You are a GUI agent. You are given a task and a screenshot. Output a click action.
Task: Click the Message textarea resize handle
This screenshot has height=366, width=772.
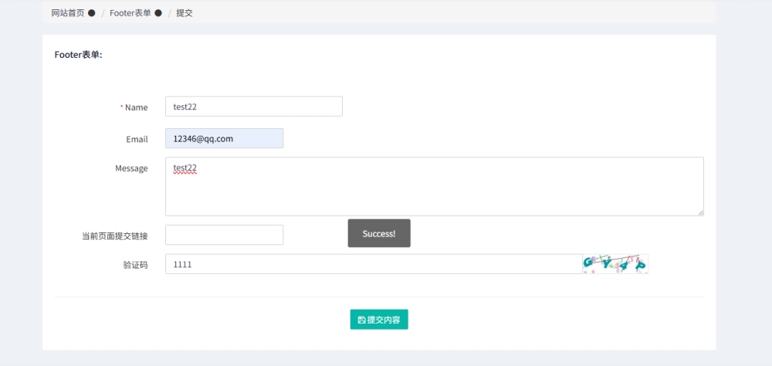(700, 212)
